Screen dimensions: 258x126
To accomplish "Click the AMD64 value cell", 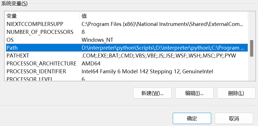I will 91,63.
